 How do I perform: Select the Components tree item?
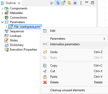click(x=19, y=8)
